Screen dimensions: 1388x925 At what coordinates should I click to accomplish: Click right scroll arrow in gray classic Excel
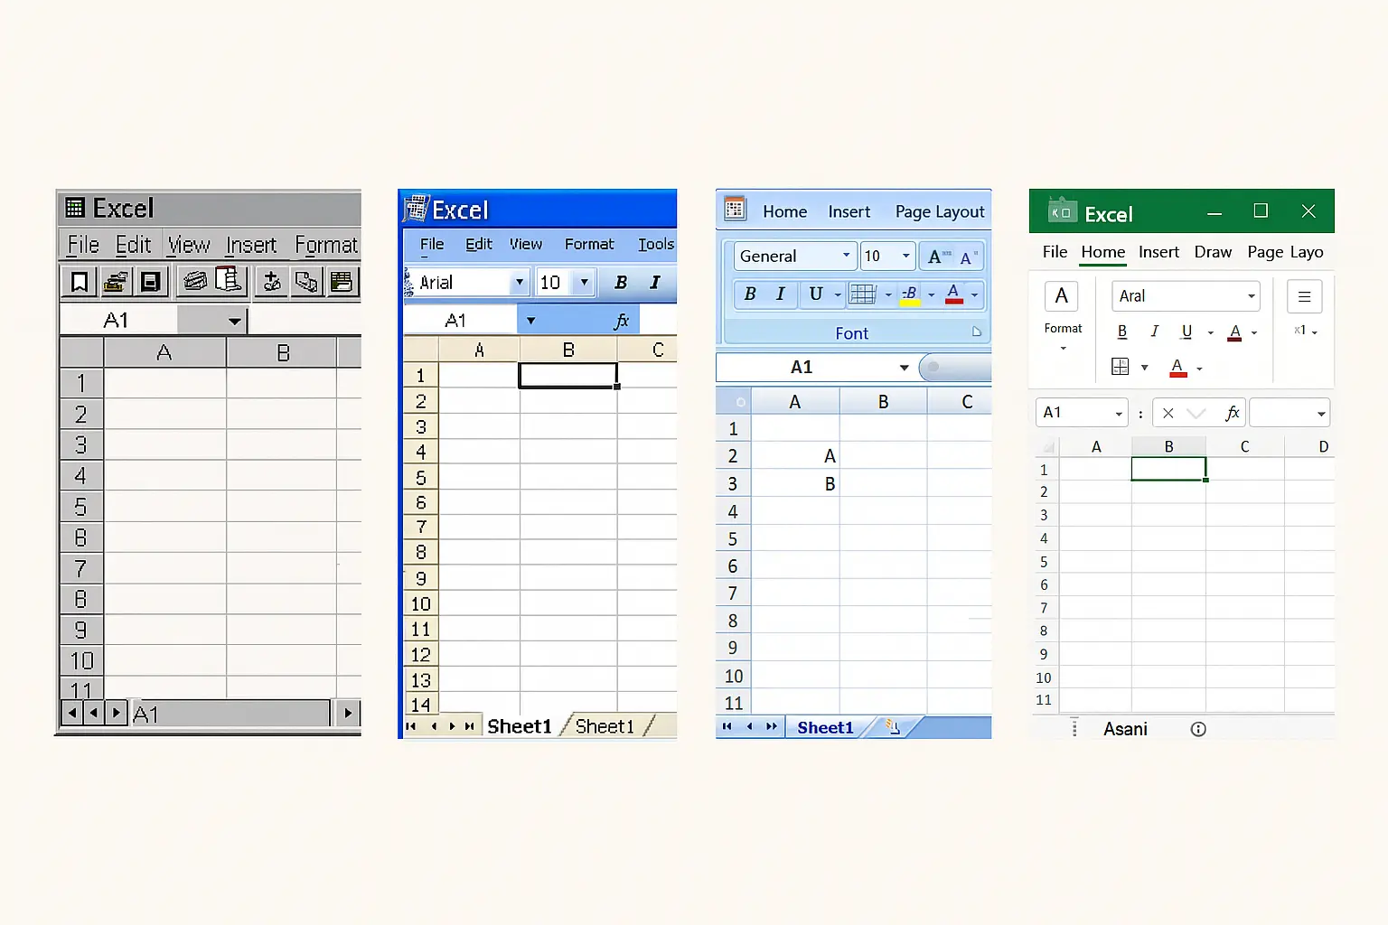coord(348,713)
